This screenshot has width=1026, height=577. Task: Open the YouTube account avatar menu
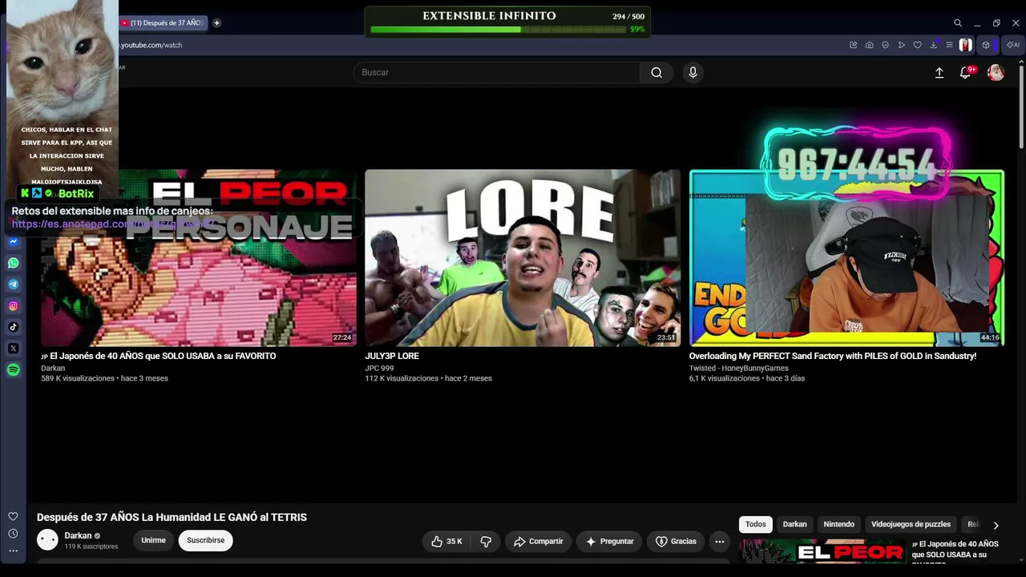pyautogui.click(x=996, y=72)
